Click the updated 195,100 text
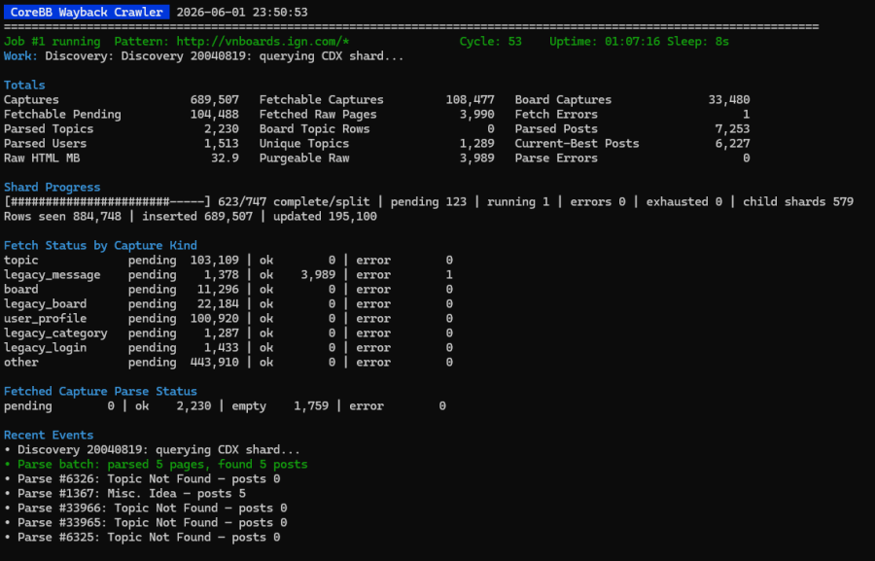Viewport: 875px width, 561px height. (x=325, y=216)
